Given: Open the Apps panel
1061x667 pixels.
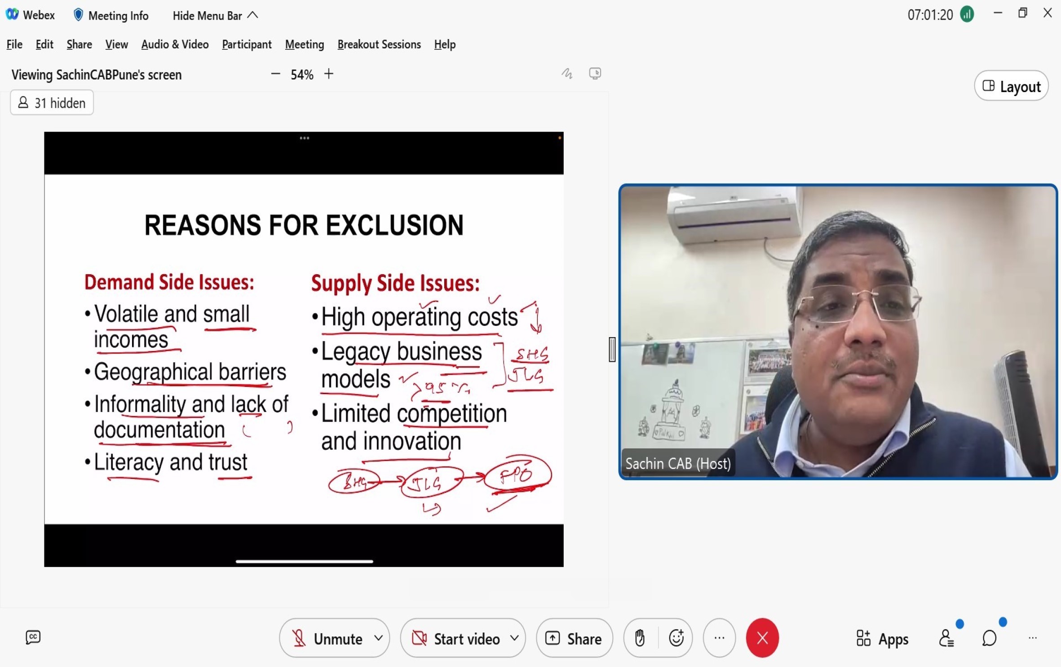Looking at the screenshot, I should coord(882,639).
